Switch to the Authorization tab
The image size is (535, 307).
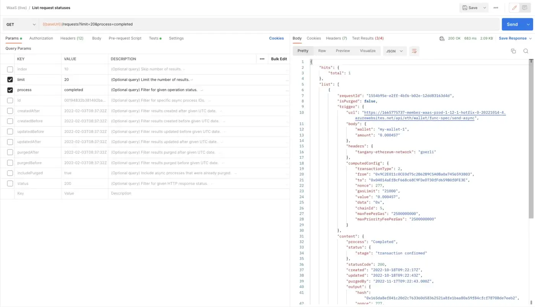tap(41, 38)
